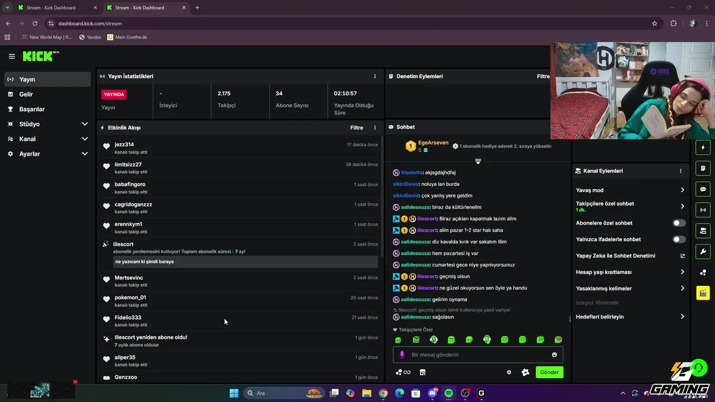Bookmark this page with star icon
The height and width of the screenshot is (402, 715).
point(655,23)
